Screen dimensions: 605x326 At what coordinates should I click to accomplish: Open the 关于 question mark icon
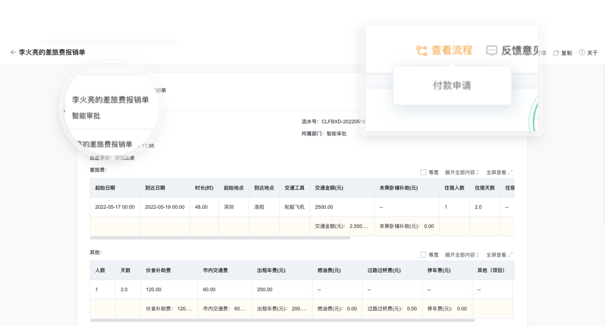[x=582, y=53]
